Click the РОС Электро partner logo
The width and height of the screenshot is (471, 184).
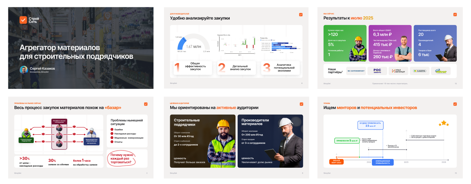click(x=377, y=71)
